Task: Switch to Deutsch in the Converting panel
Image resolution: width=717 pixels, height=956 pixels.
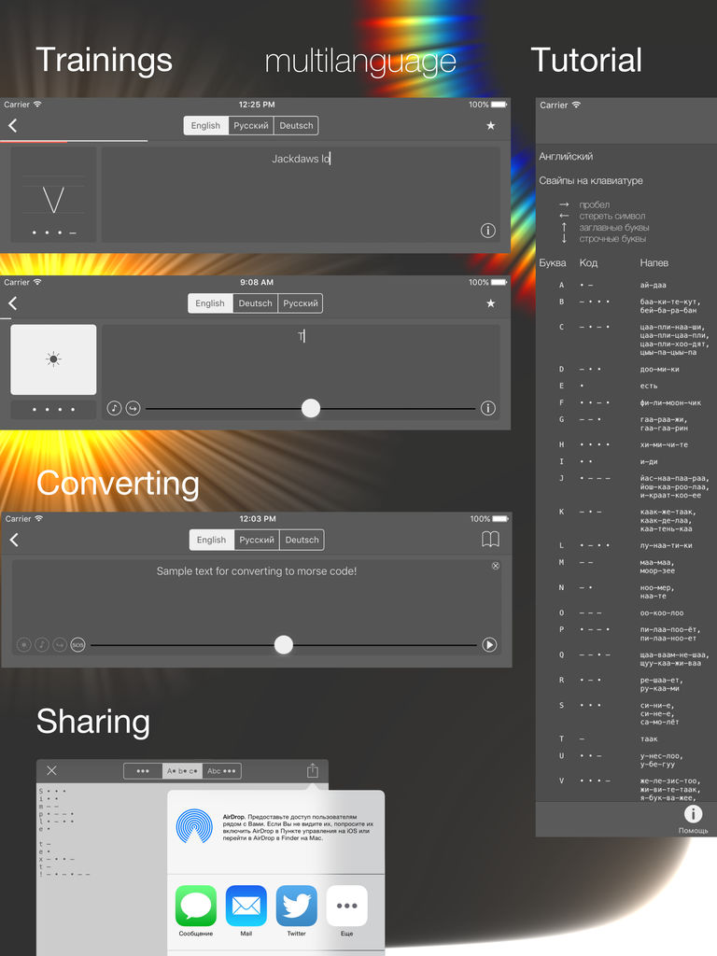Action: coord(302,540)
